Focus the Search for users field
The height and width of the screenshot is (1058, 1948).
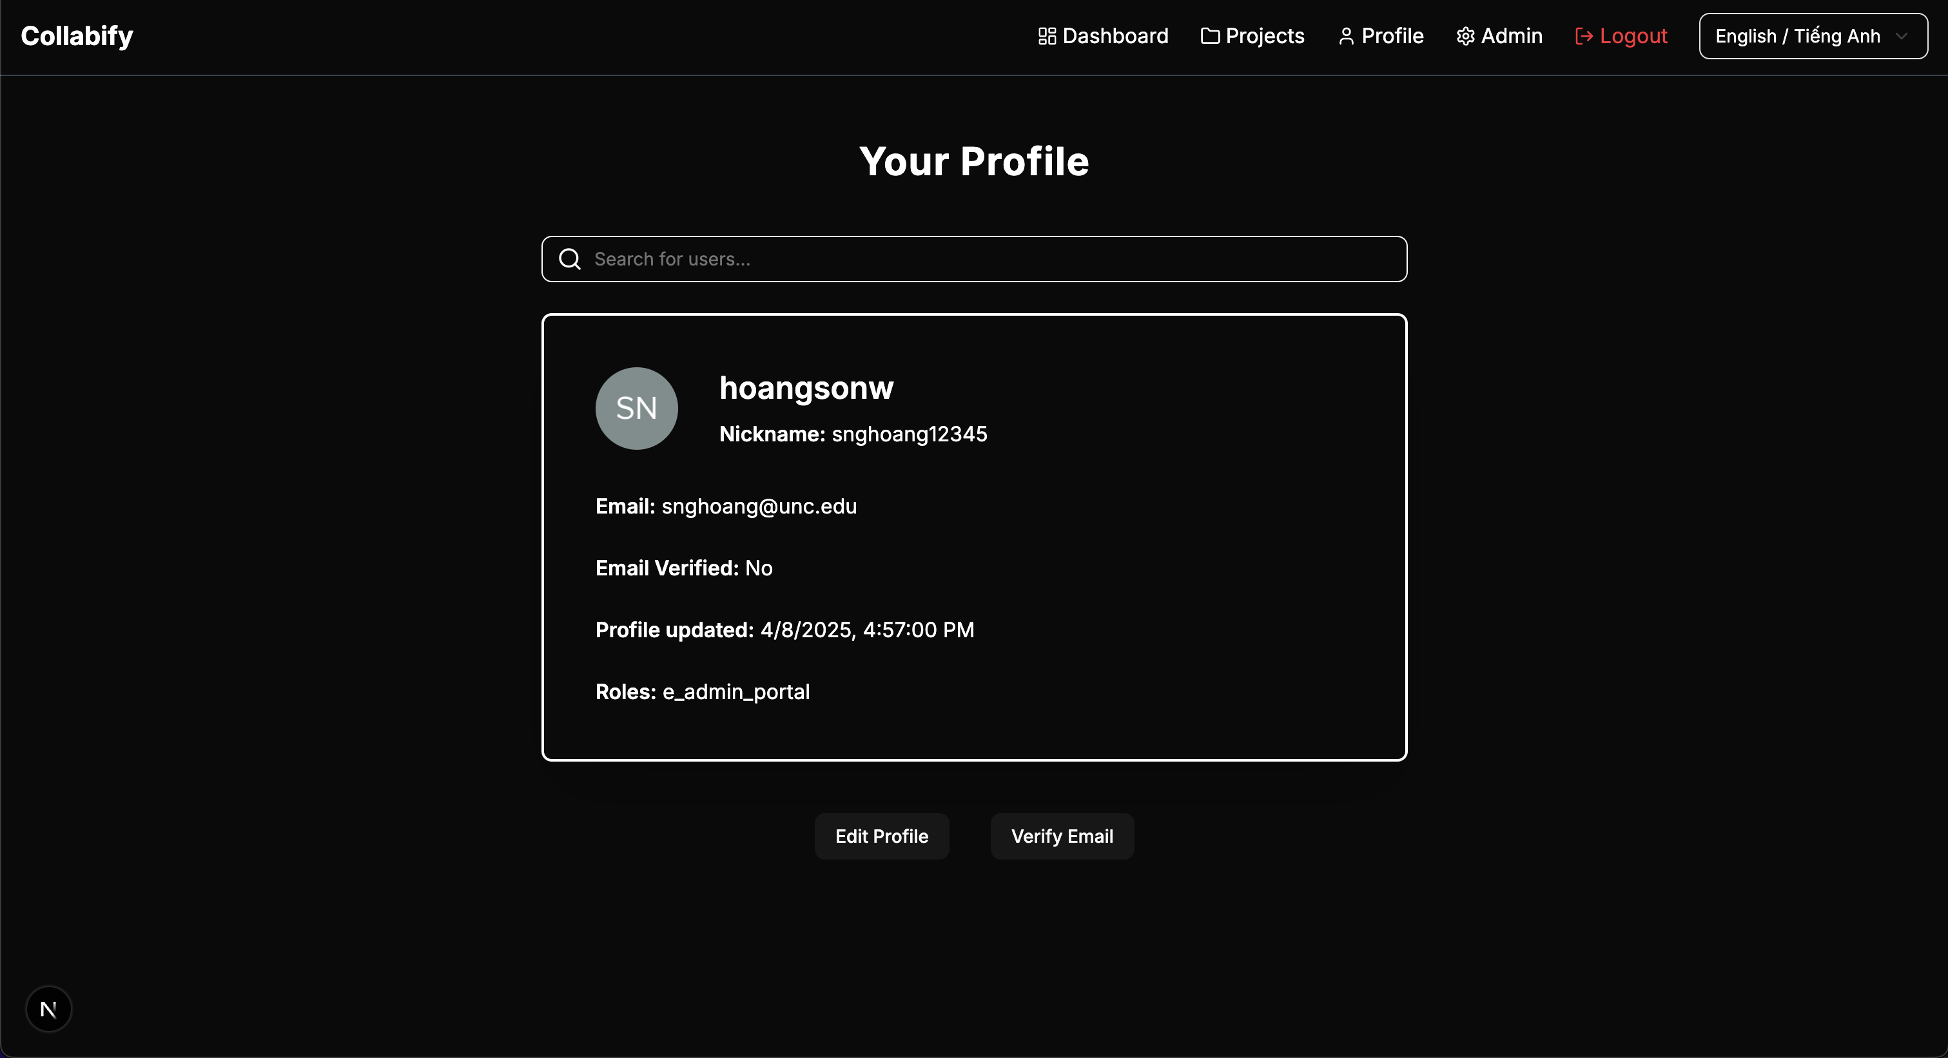[x=974, y=259]
